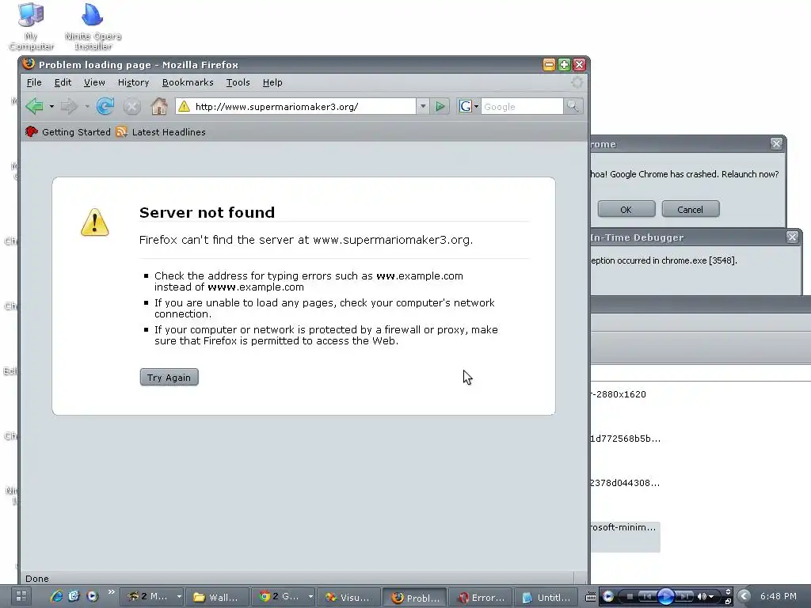Open the Getting Started bookmark
The image size is (811, 608).
[x=68, y=132]
